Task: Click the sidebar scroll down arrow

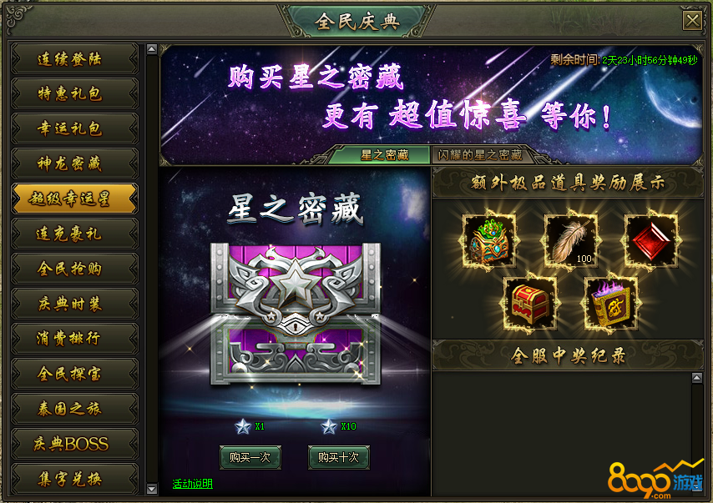Action: (x=152, y=489)
